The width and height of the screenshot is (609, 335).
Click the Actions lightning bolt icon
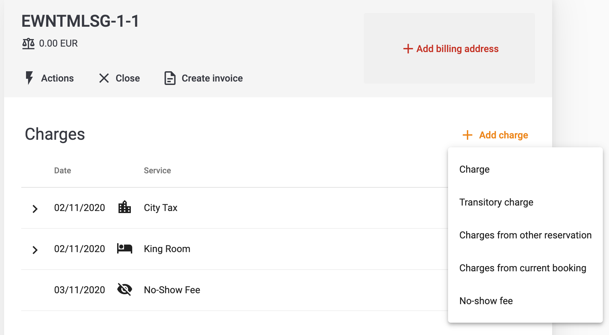[29, 78]
